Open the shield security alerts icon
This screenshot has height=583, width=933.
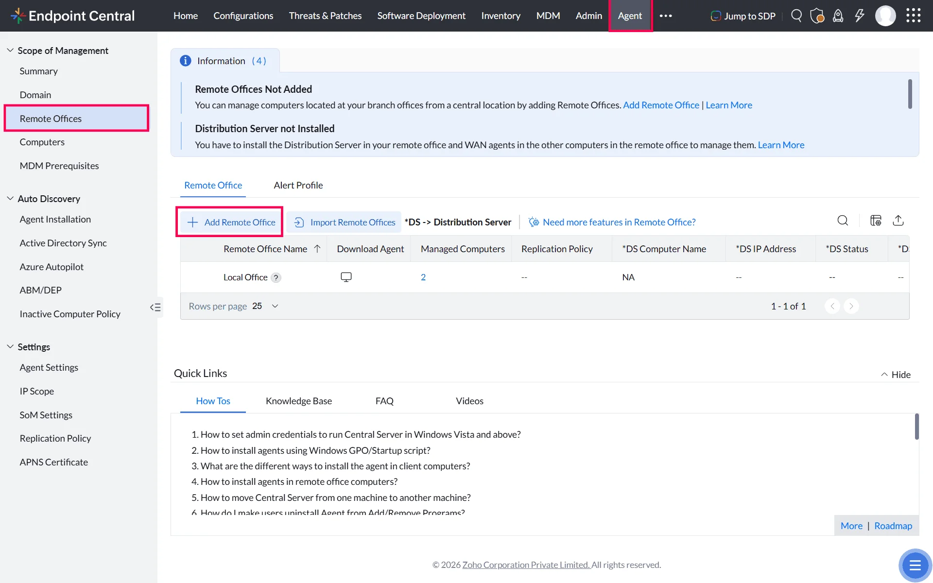[817, 16]
